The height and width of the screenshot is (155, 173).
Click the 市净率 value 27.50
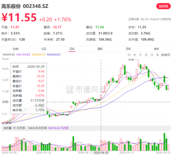(60, 40)
